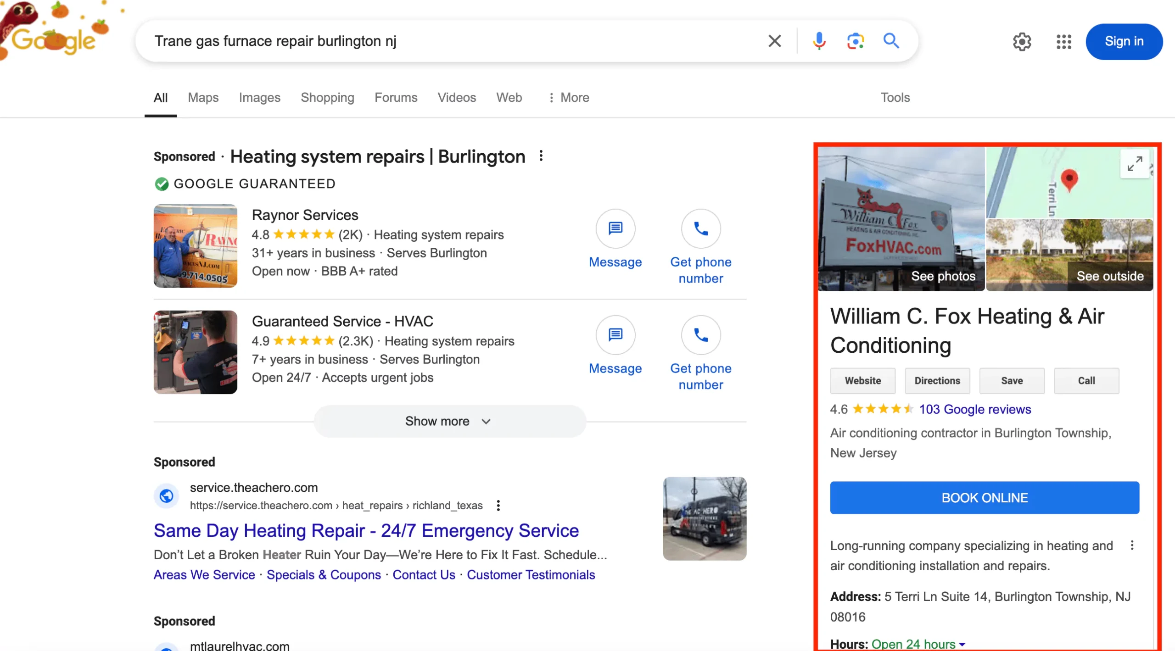The width and height of the screenshot is (1175, 651).
Task: Open the Tools menu
Action: point(895,97)
